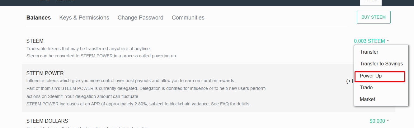Click the STEEM POWER heading

tap(45, 73)
